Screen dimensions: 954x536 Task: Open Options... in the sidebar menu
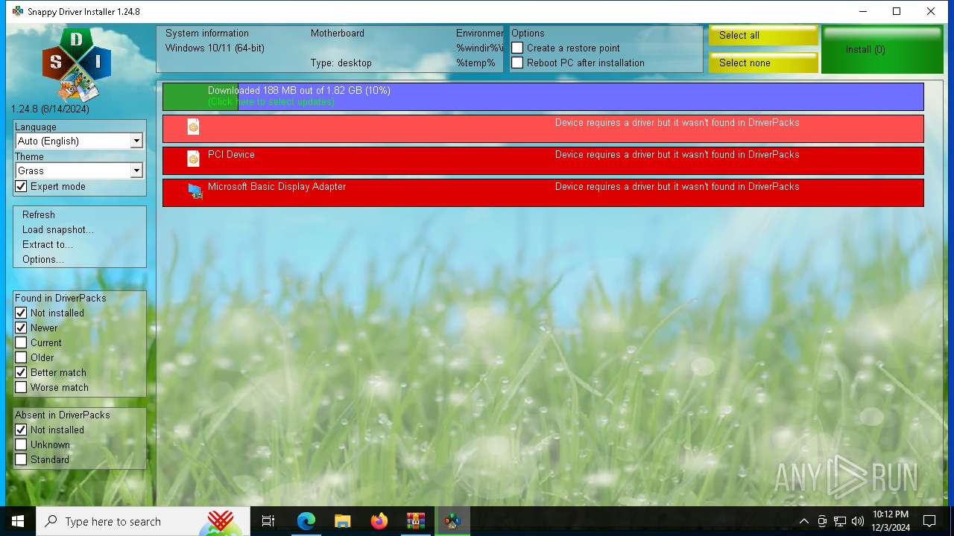tap(43, 259)
